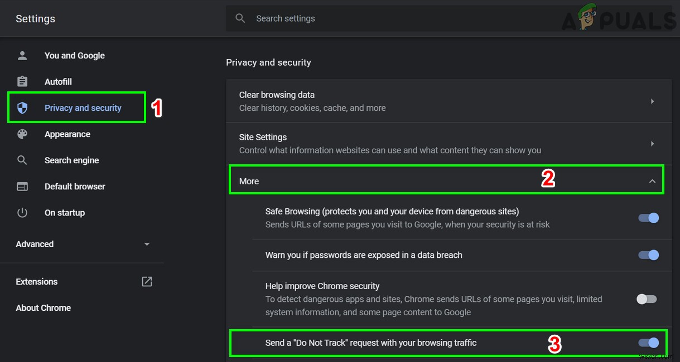Click the Search engine magnifier icon
Viewport: 680px width, 362px height.
(22, 160)
